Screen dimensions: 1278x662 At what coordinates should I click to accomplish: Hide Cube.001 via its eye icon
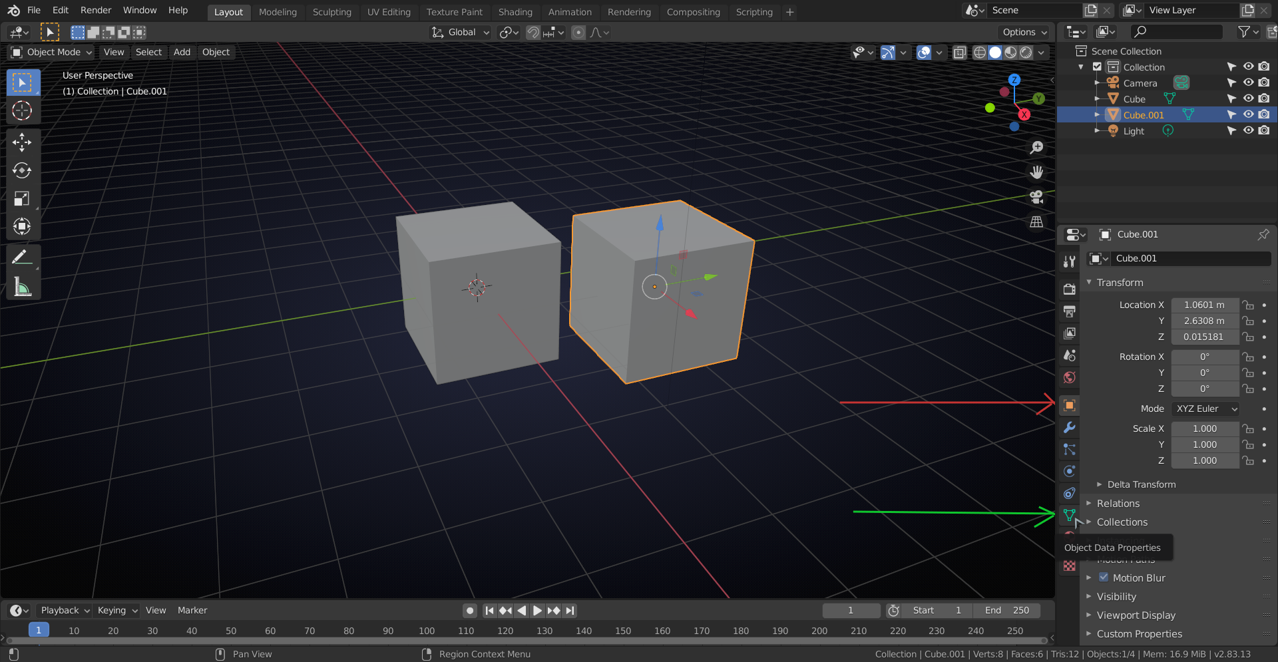(x=1248, y=114)
